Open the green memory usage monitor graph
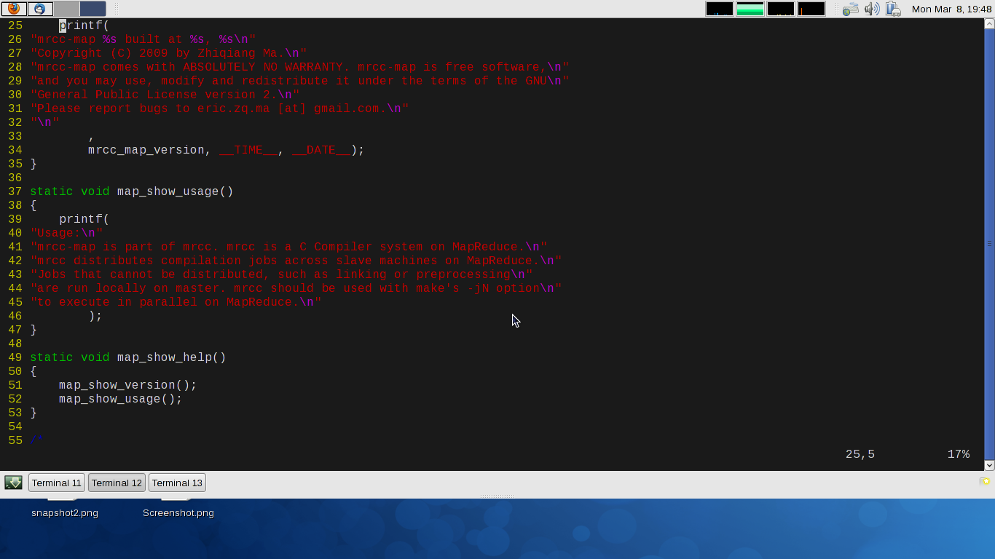 pos(750,9)
